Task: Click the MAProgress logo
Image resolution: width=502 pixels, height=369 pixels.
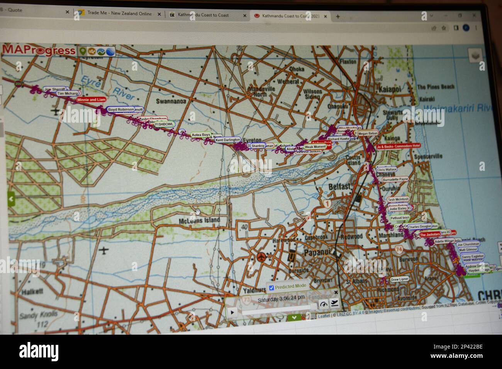Action: coord(39,51)
